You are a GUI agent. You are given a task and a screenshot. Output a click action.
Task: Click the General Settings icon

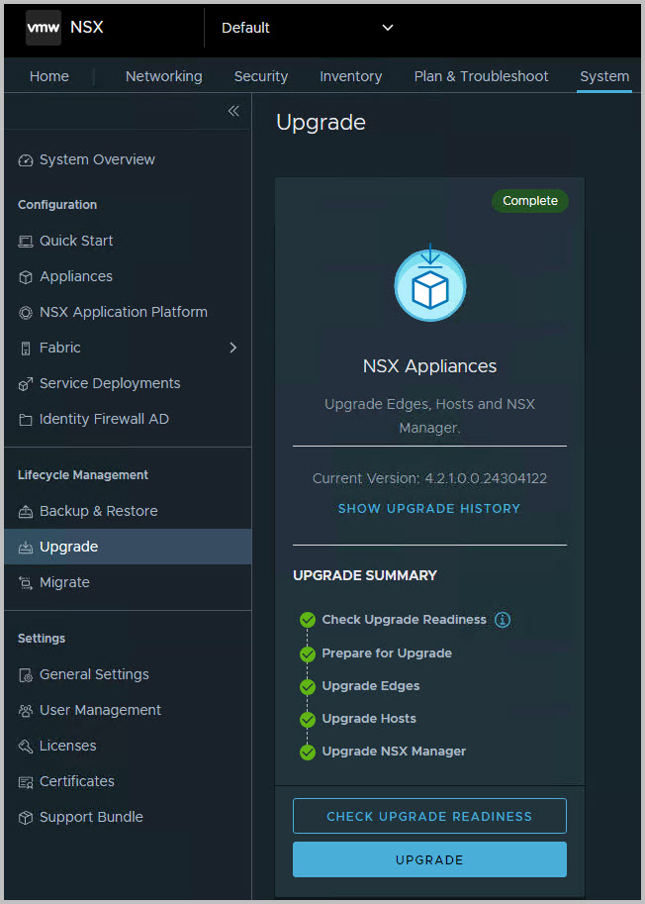click(x=26, y=675)
